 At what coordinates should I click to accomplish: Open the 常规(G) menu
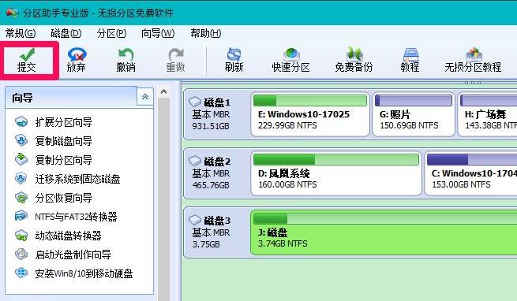tap(21, 33)
